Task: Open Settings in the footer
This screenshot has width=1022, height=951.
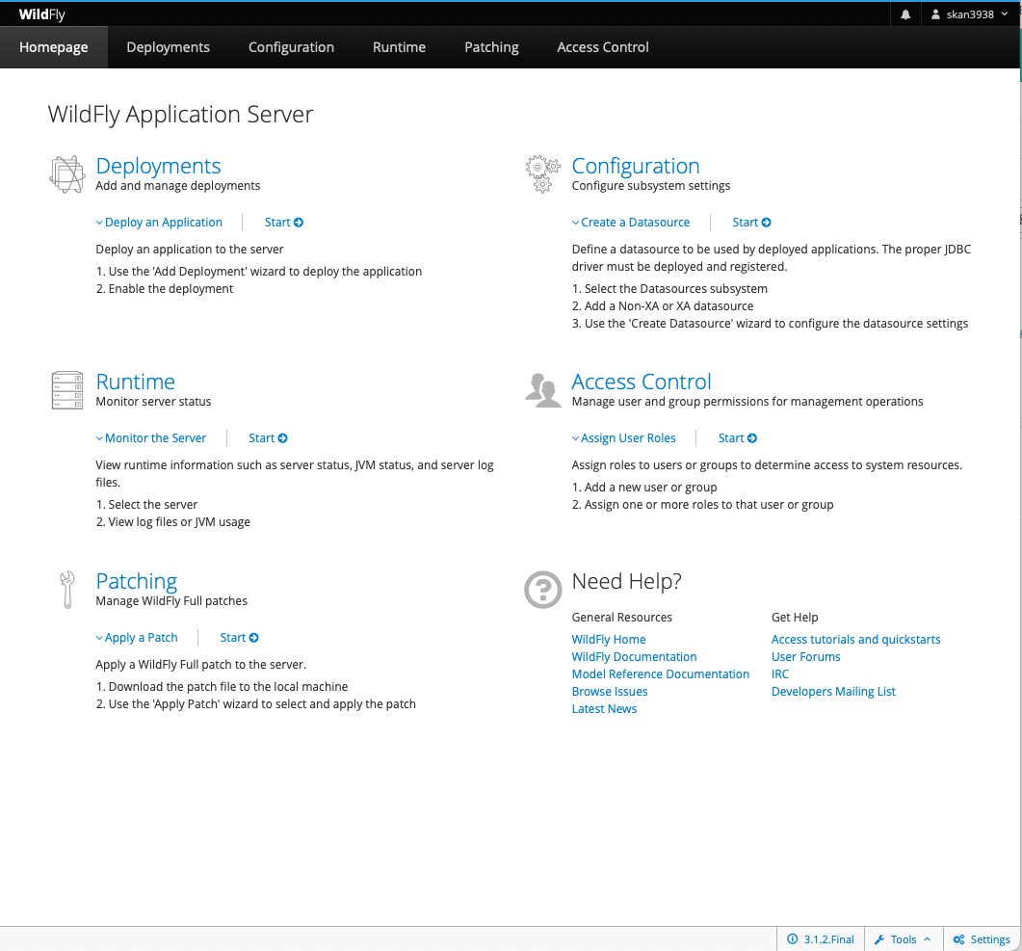Action: [x=982, y=939]
